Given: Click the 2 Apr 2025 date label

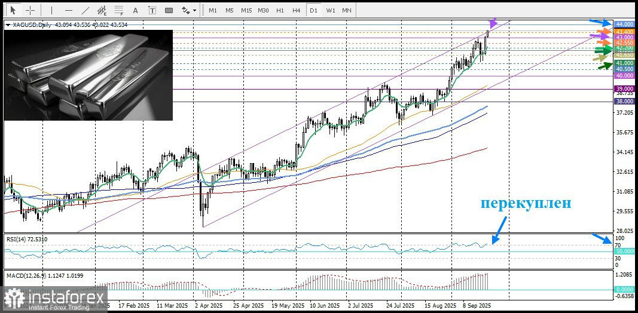Looking at the screenshot, I should click(209, 305).
